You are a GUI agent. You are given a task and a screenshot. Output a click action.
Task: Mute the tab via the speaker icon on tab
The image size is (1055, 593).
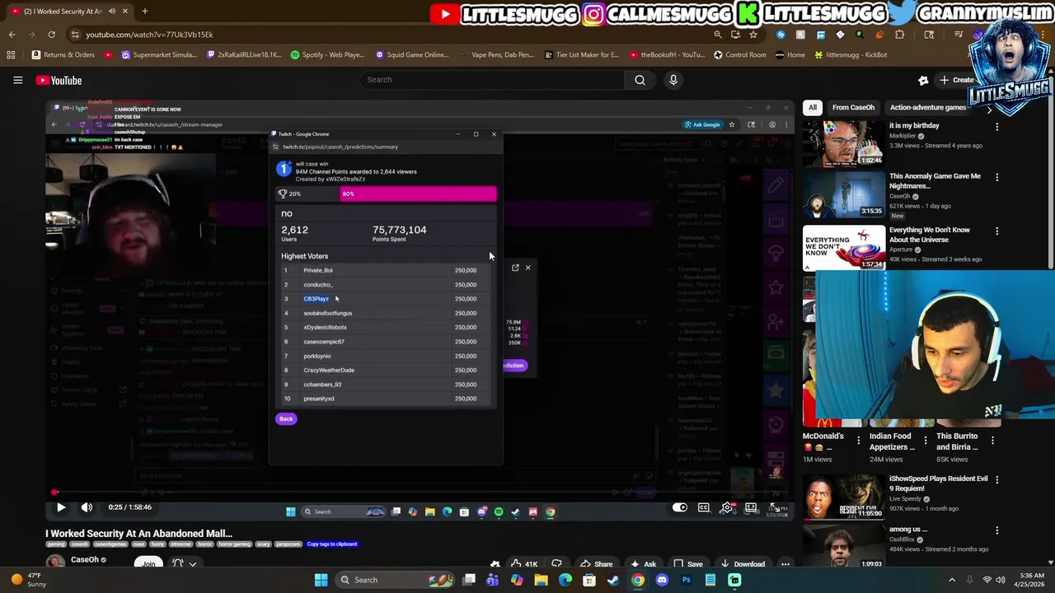point(112,12)
